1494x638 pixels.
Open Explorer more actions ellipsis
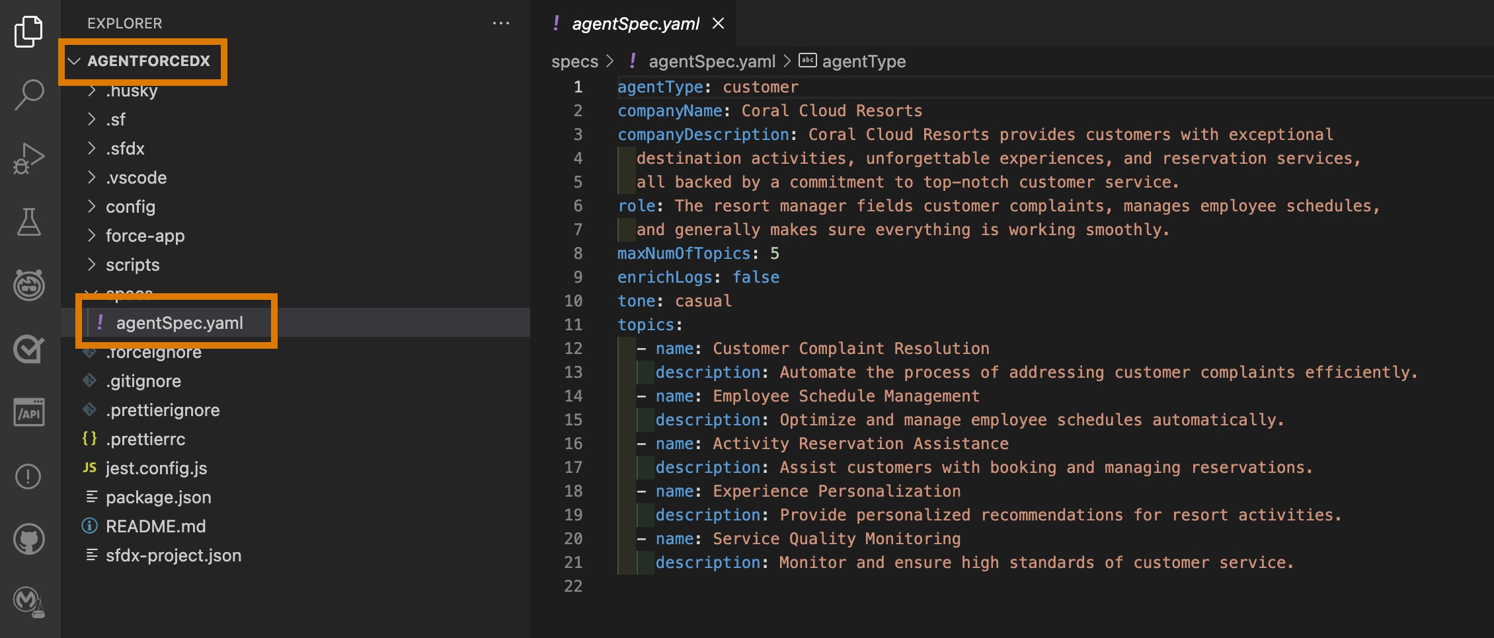501,23
